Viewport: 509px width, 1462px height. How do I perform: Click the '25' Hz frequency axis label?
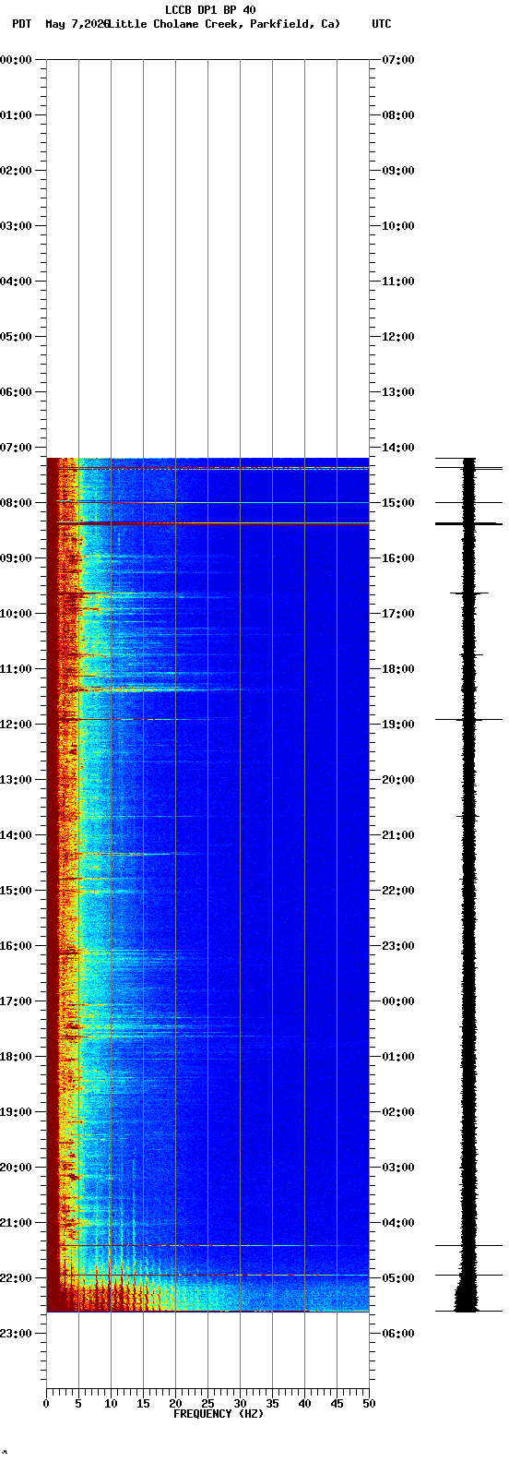pos(207,1404)
